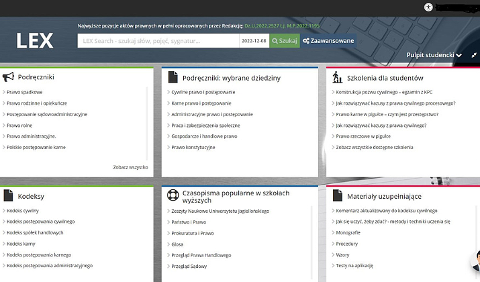480x282 pixels.
Task: Open Zaawansowane advanced search
Action: [328, 41]
